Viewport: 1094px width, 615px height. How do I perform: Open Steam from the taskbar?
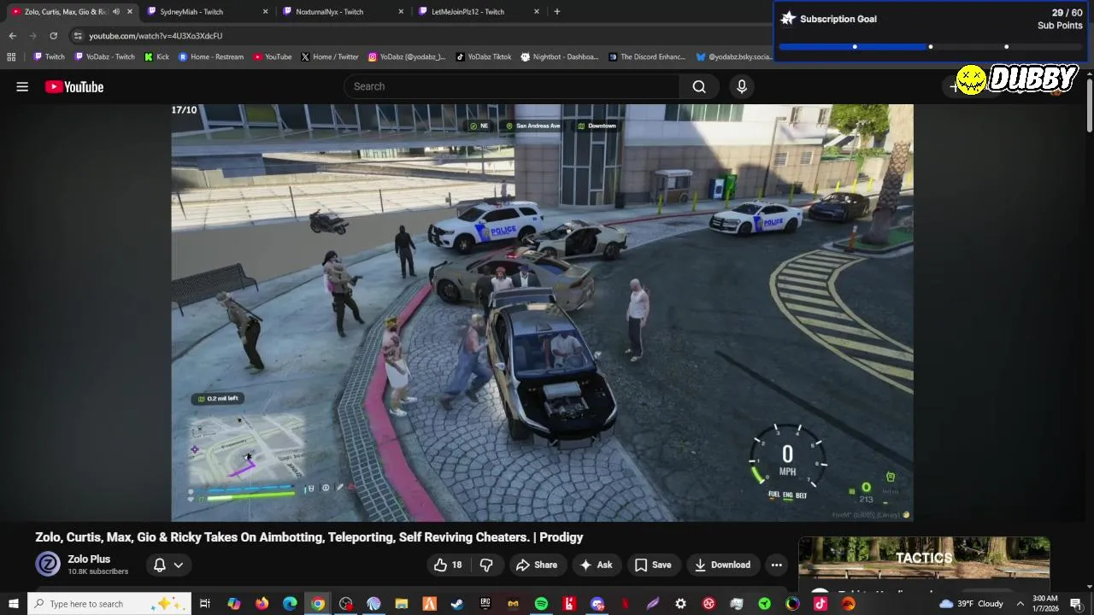(457, 604)
